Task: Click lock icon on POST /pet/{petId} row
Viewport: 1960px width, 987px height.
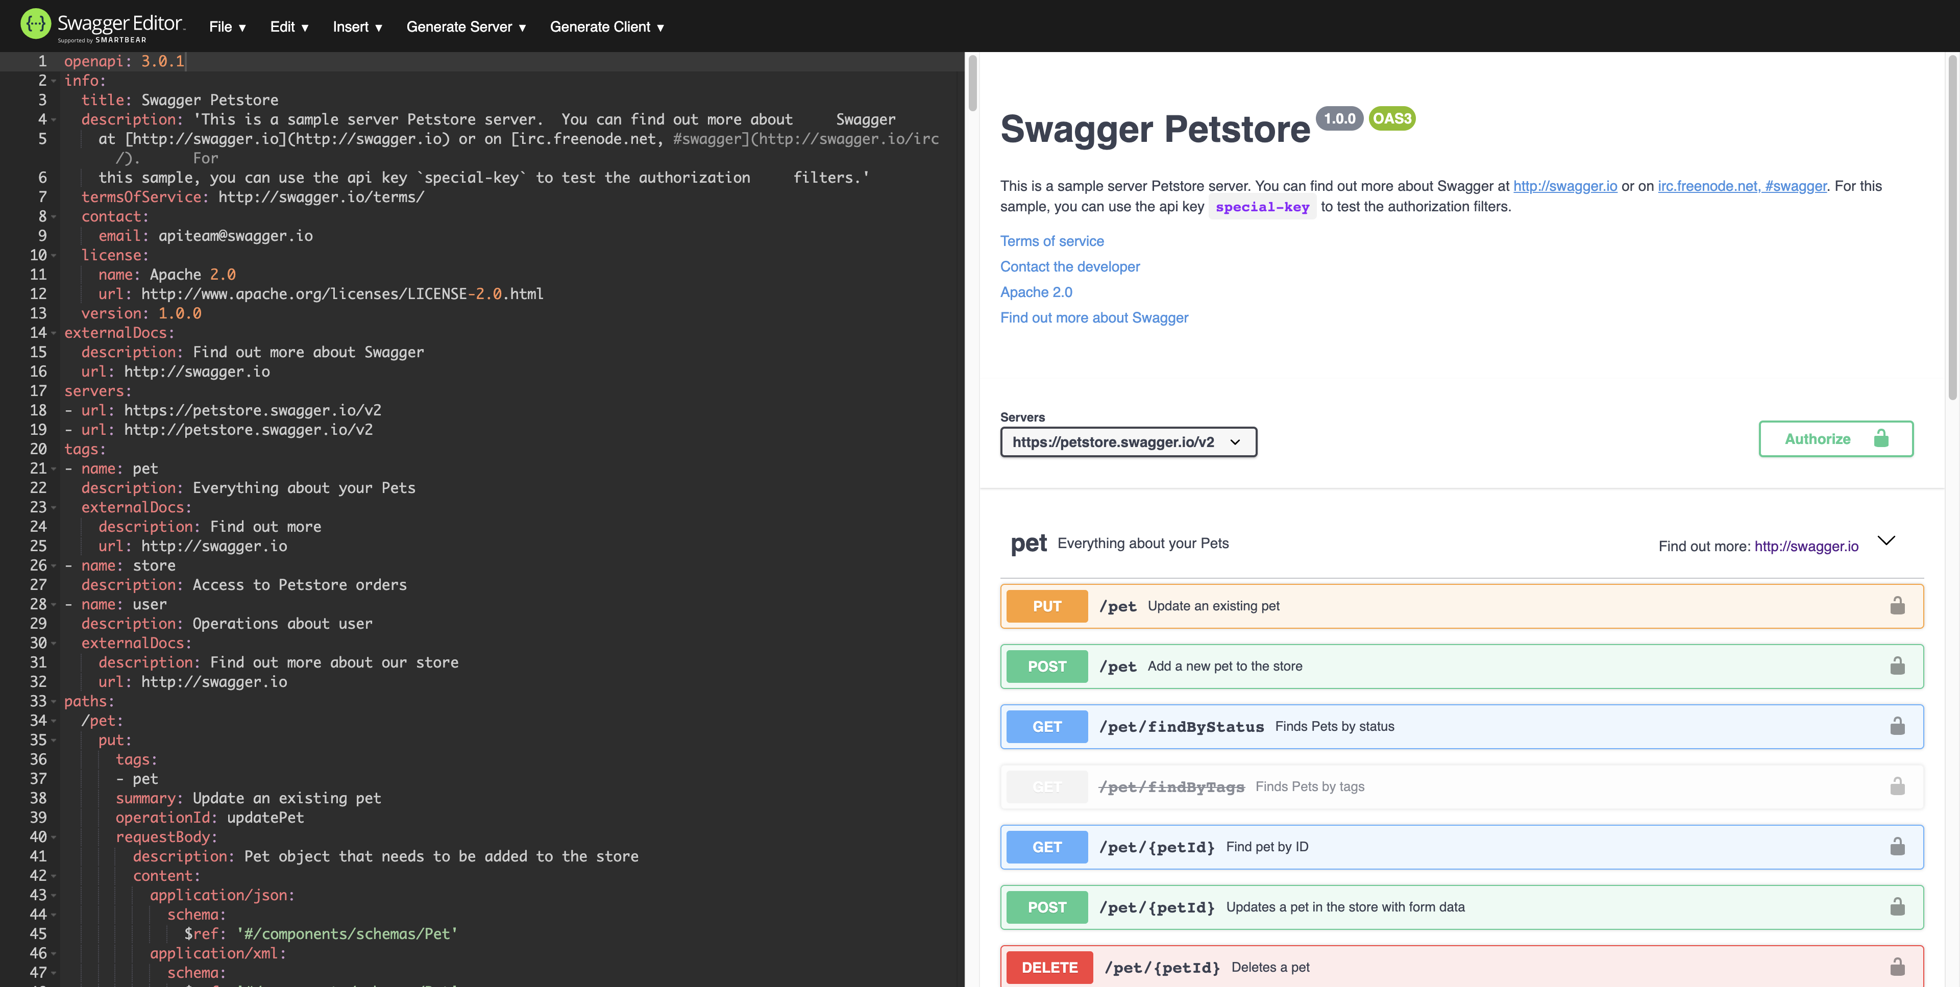Action: coord(1897,906)
